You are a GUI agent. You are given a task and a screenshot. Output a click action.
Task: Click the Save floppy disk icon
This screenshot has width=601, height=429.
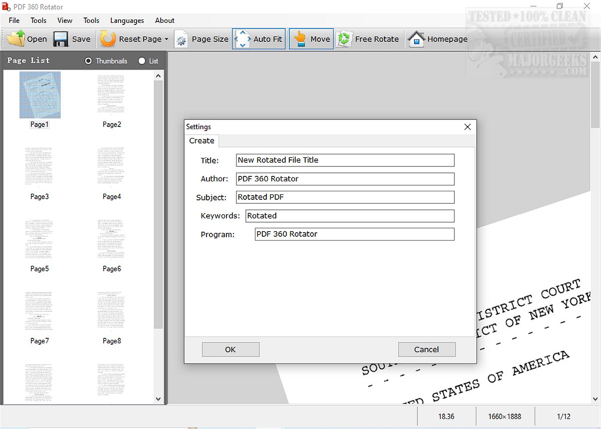tap(61, 39)
